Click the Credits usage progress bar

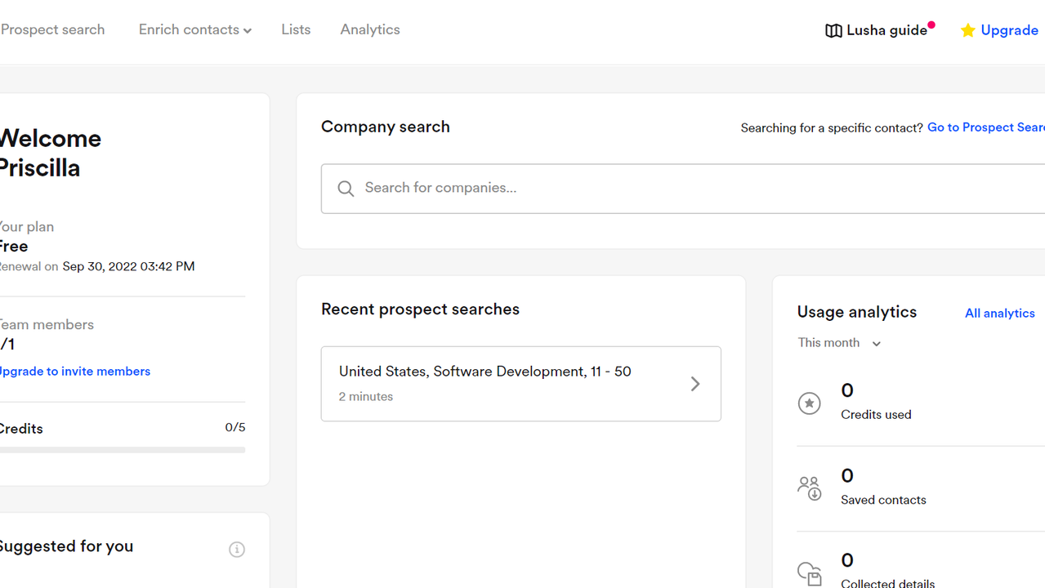(123, 450)
